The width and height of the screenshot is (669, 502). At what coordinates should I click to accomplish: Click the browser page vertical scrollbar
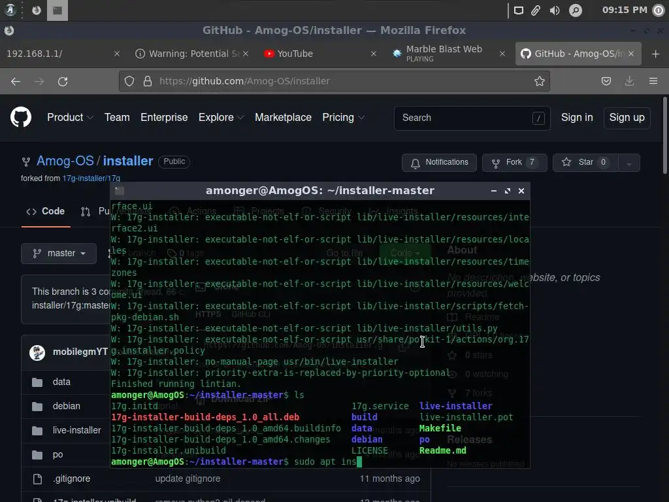coord(664,136)
